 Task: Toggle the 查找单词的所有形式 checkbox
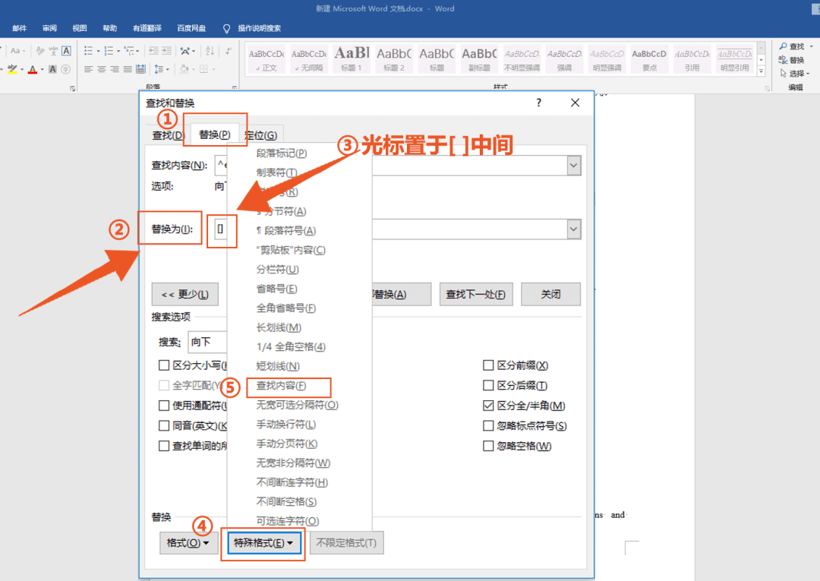point(164,446)
